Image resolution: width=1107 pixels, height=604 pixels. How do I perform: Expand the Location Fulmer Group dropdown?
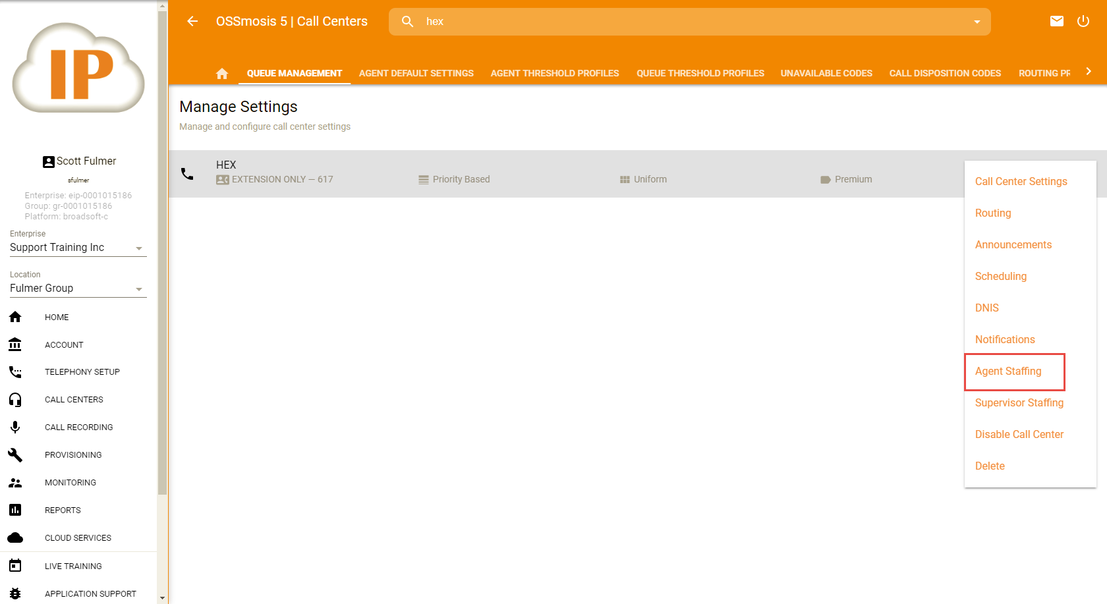click(x=138, y=289)
